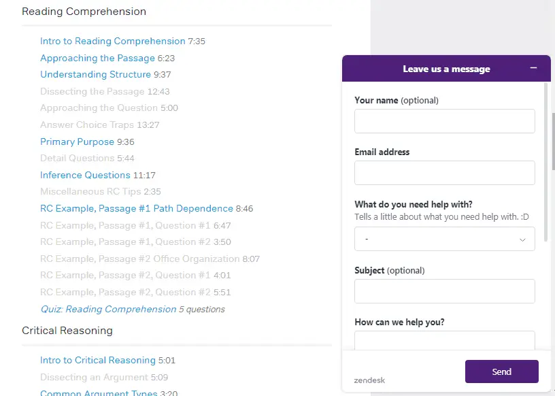Expand the dropdown chevron in the chat form

522,239
